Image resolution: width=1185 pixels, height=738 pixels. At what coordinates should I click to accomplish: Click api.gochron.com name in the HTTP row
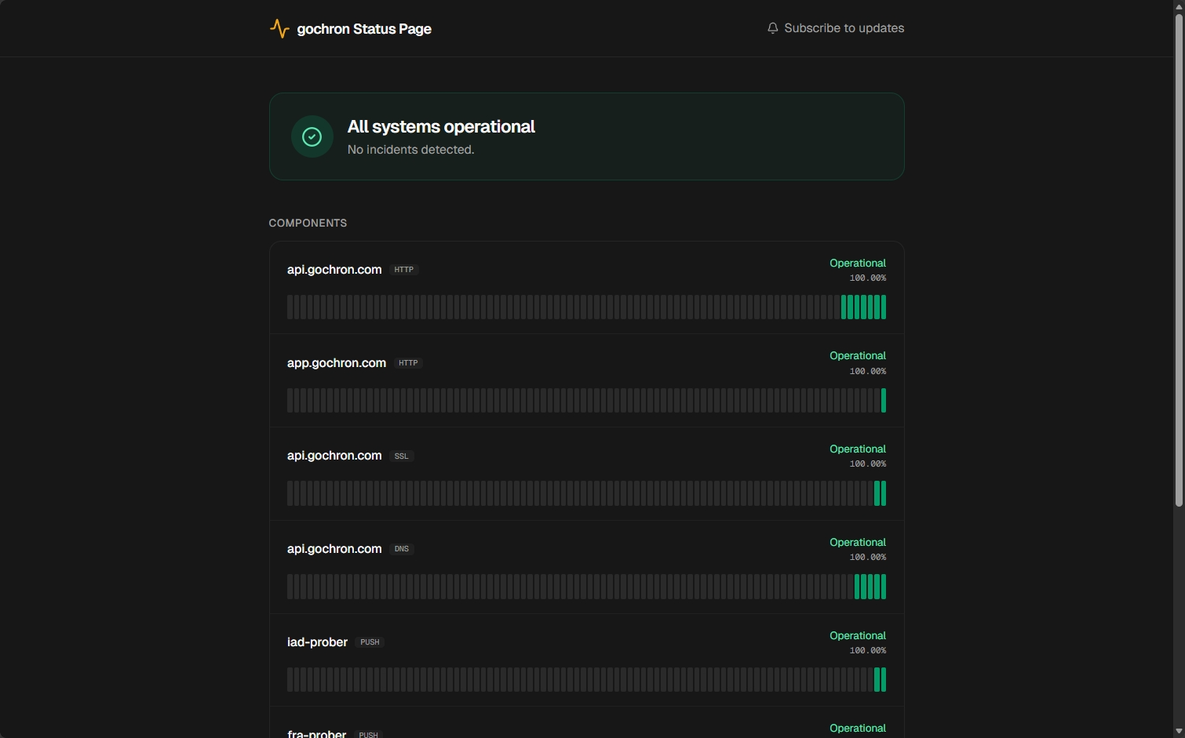pyautogui.click(x=334, y=270)
